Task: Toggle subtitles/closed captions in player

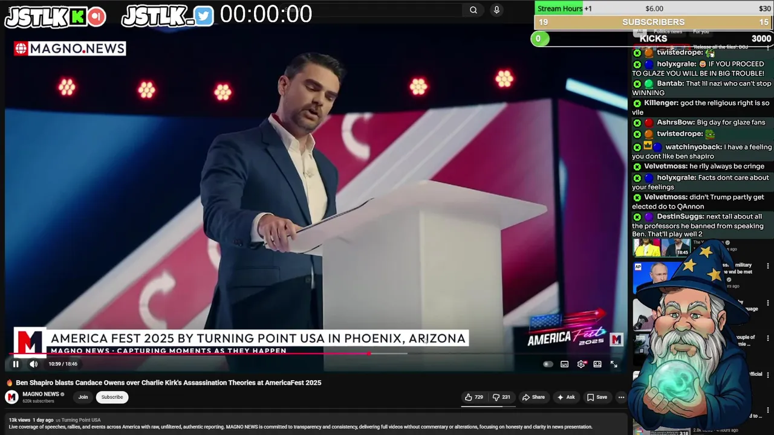Action: 564,364
